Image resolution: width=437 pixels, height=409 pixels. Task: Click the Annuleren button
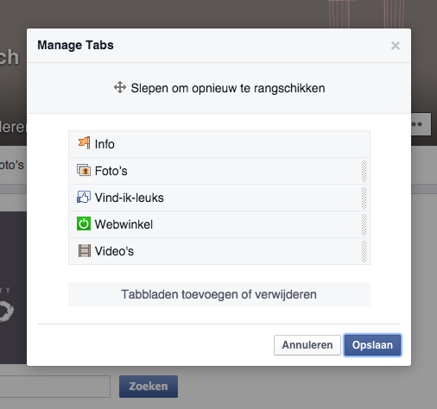coord(307,345)
